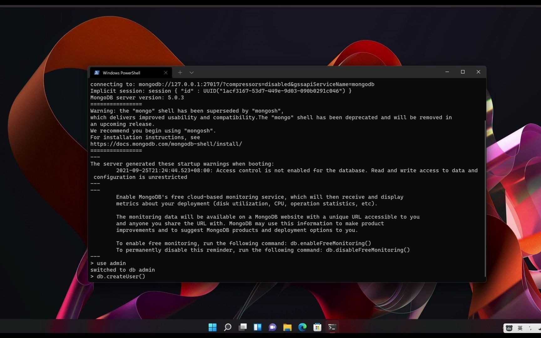Viewport: 541px width, 338px height.
Task: Open the Teams Chat taskbar icon
Action: pos(273,327)
